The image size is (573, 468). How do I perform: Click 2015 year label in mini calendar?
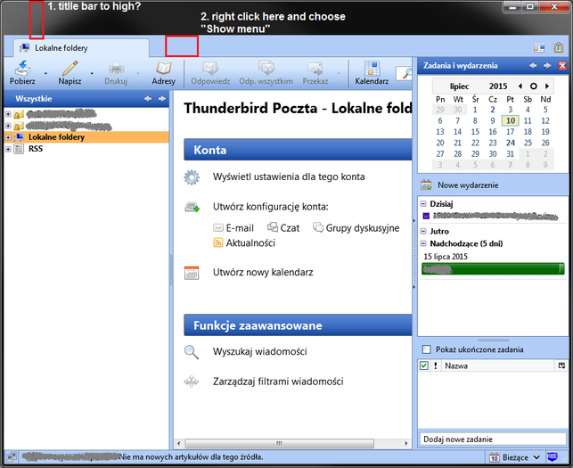(x=498, y=86)
